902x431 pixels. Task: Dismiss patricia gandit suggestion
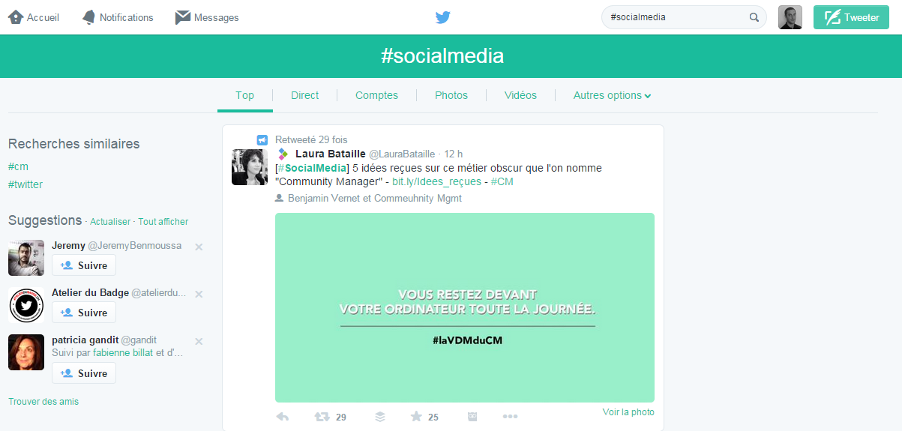click(199, 341)
